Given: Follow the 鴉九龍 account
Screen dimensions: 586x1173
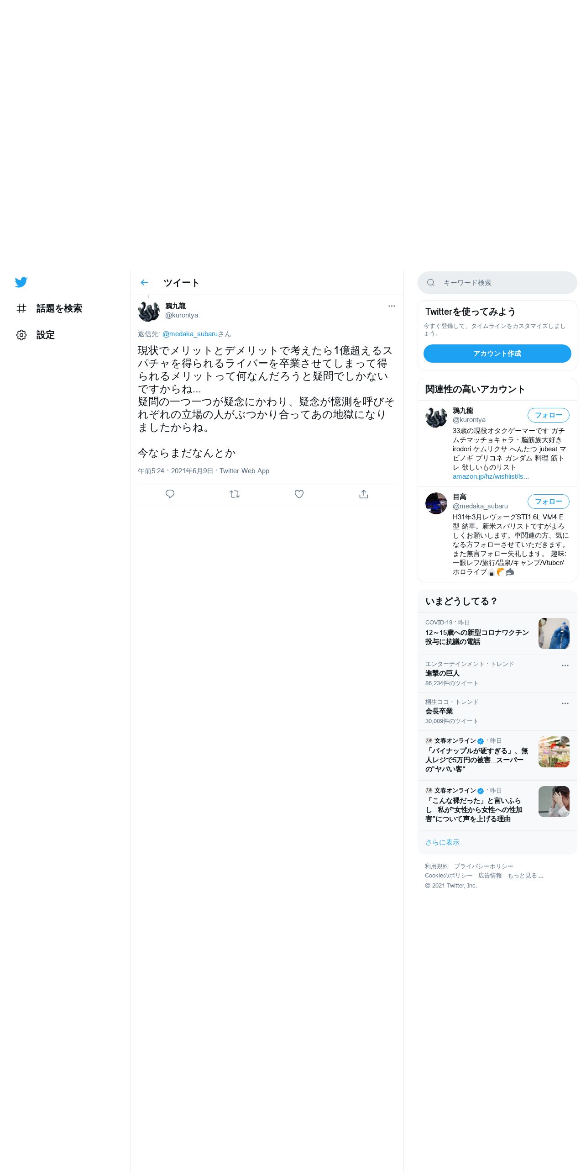Looking at the screenshot, I should tap(548, 415).
